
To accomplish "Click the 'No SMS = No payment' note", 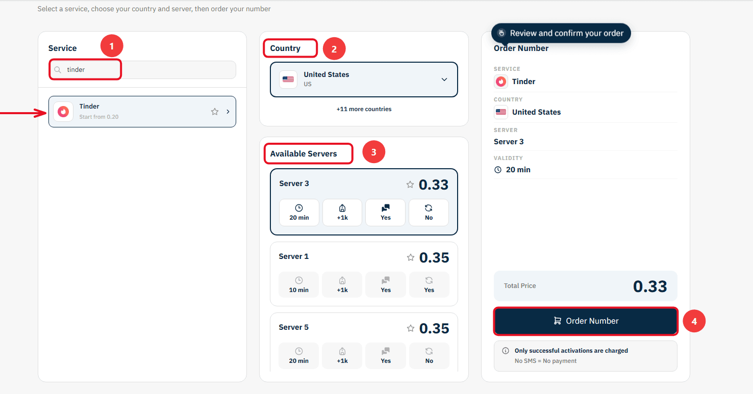I will pos(546,361).
